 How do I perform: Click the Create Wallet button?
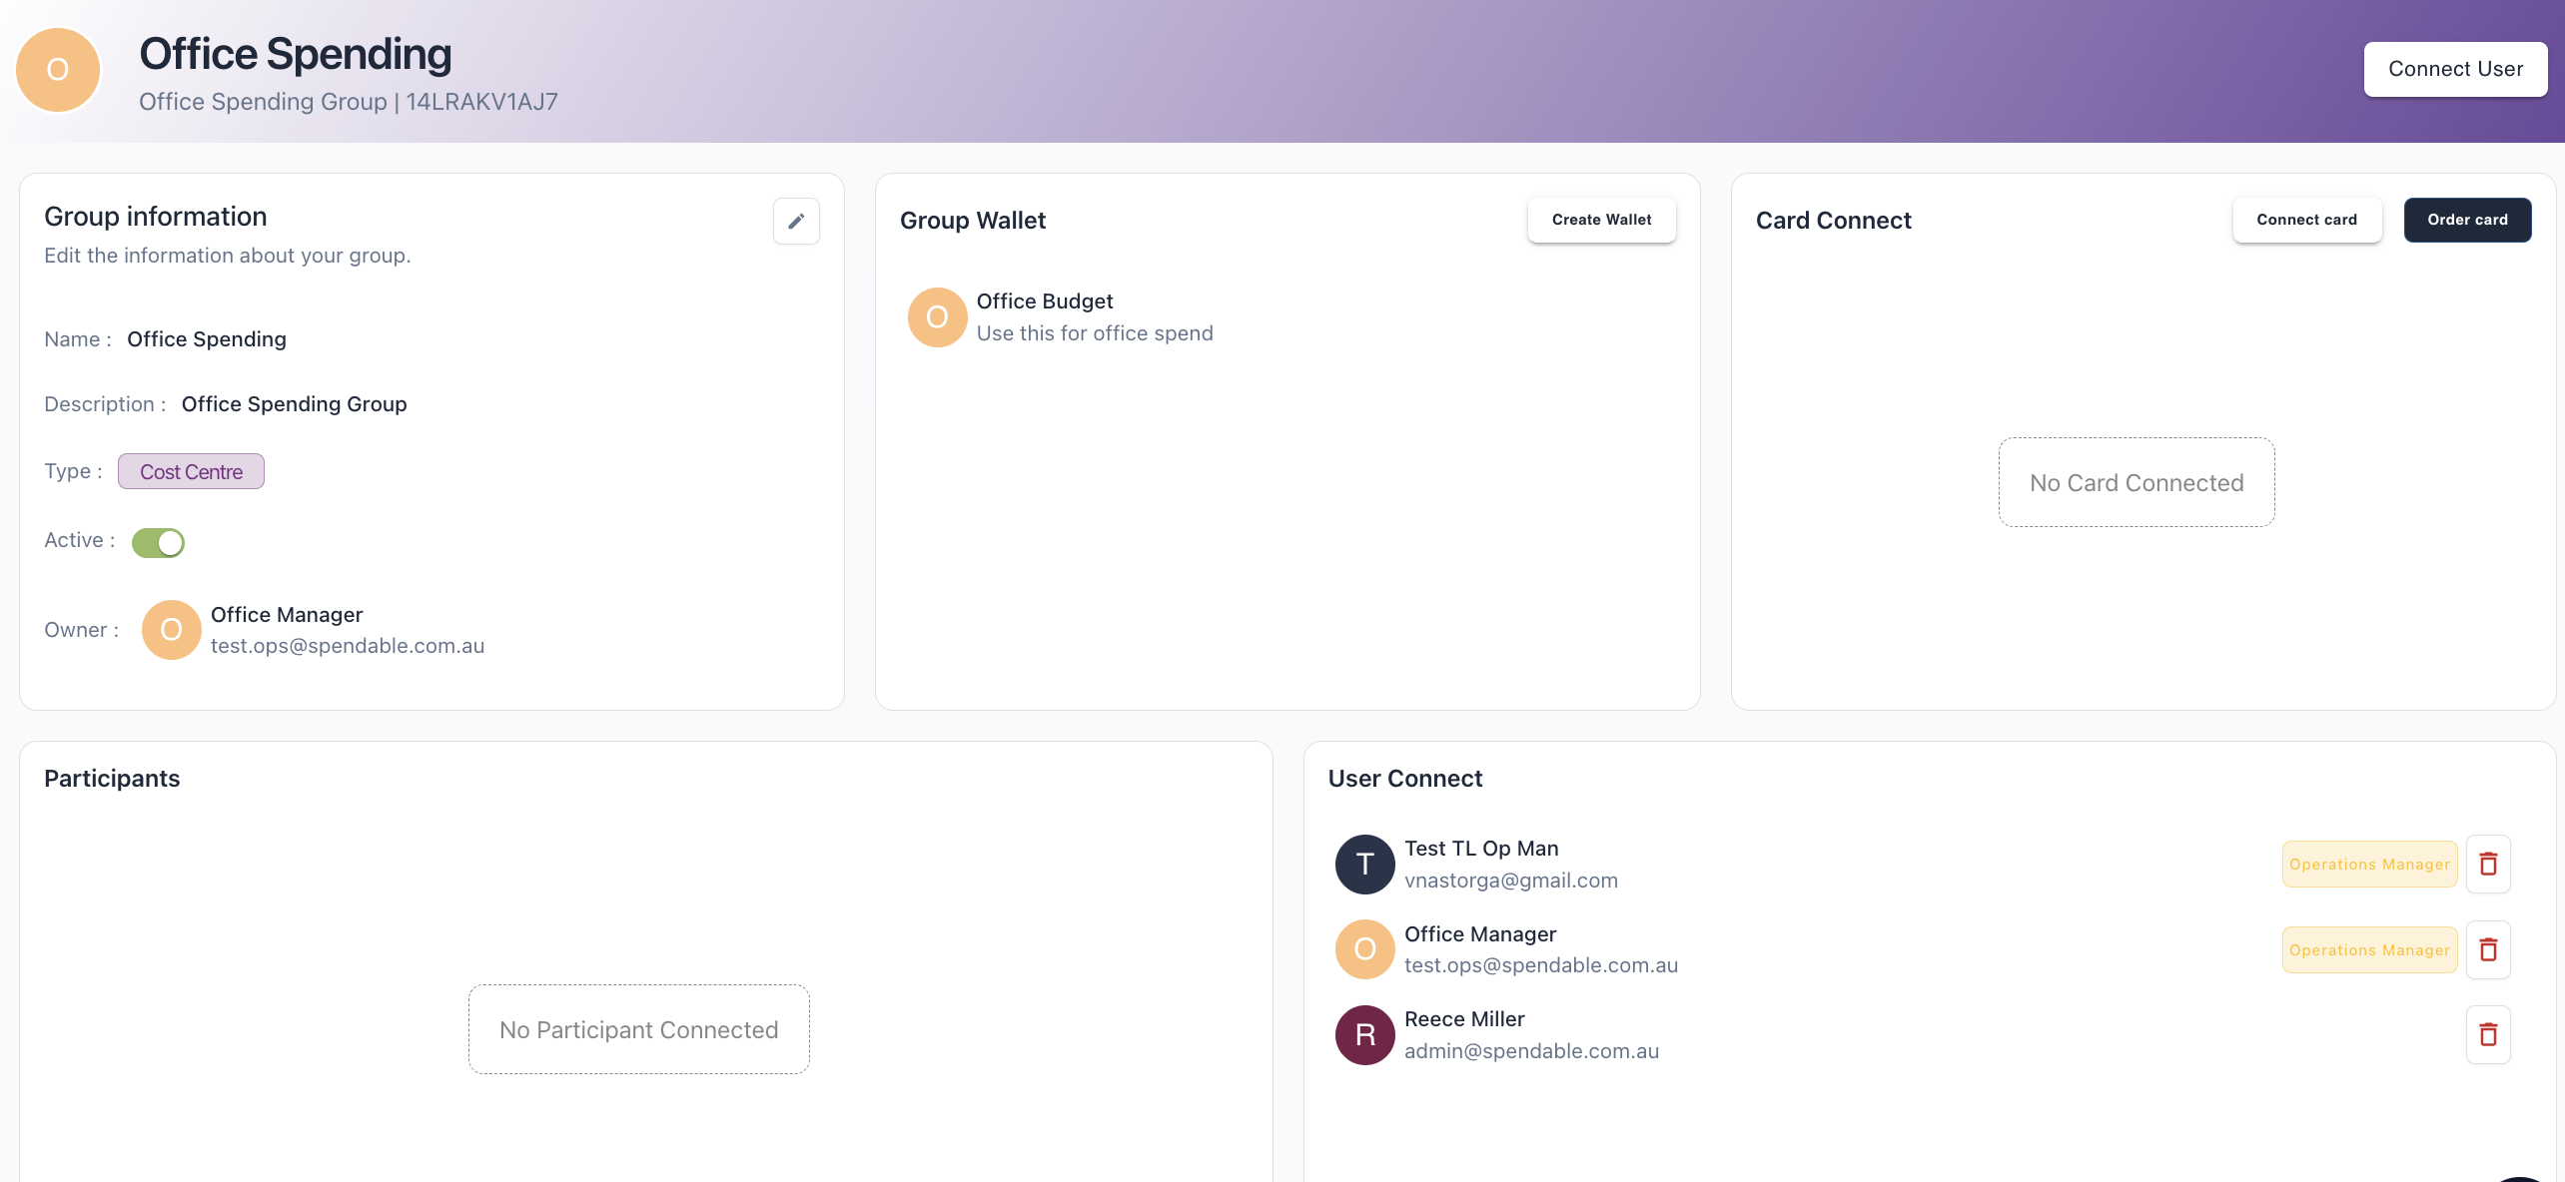coord(1601,220)
